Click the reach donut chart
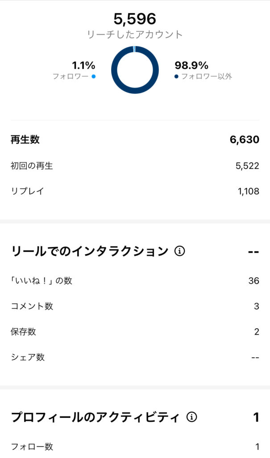The height and width of the screenshot is (458, 270). pyautogui.click(x=135, y=70)
